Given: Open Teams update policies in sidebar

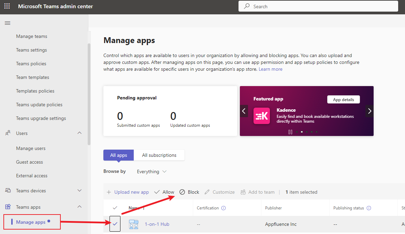Looking at the screenshot, I should tap(39, 105).
